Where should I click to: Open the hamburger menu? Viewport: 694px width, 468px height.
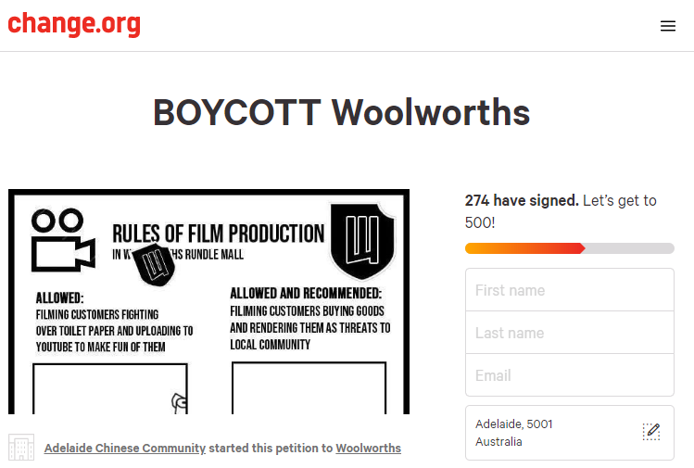[668, 26]
